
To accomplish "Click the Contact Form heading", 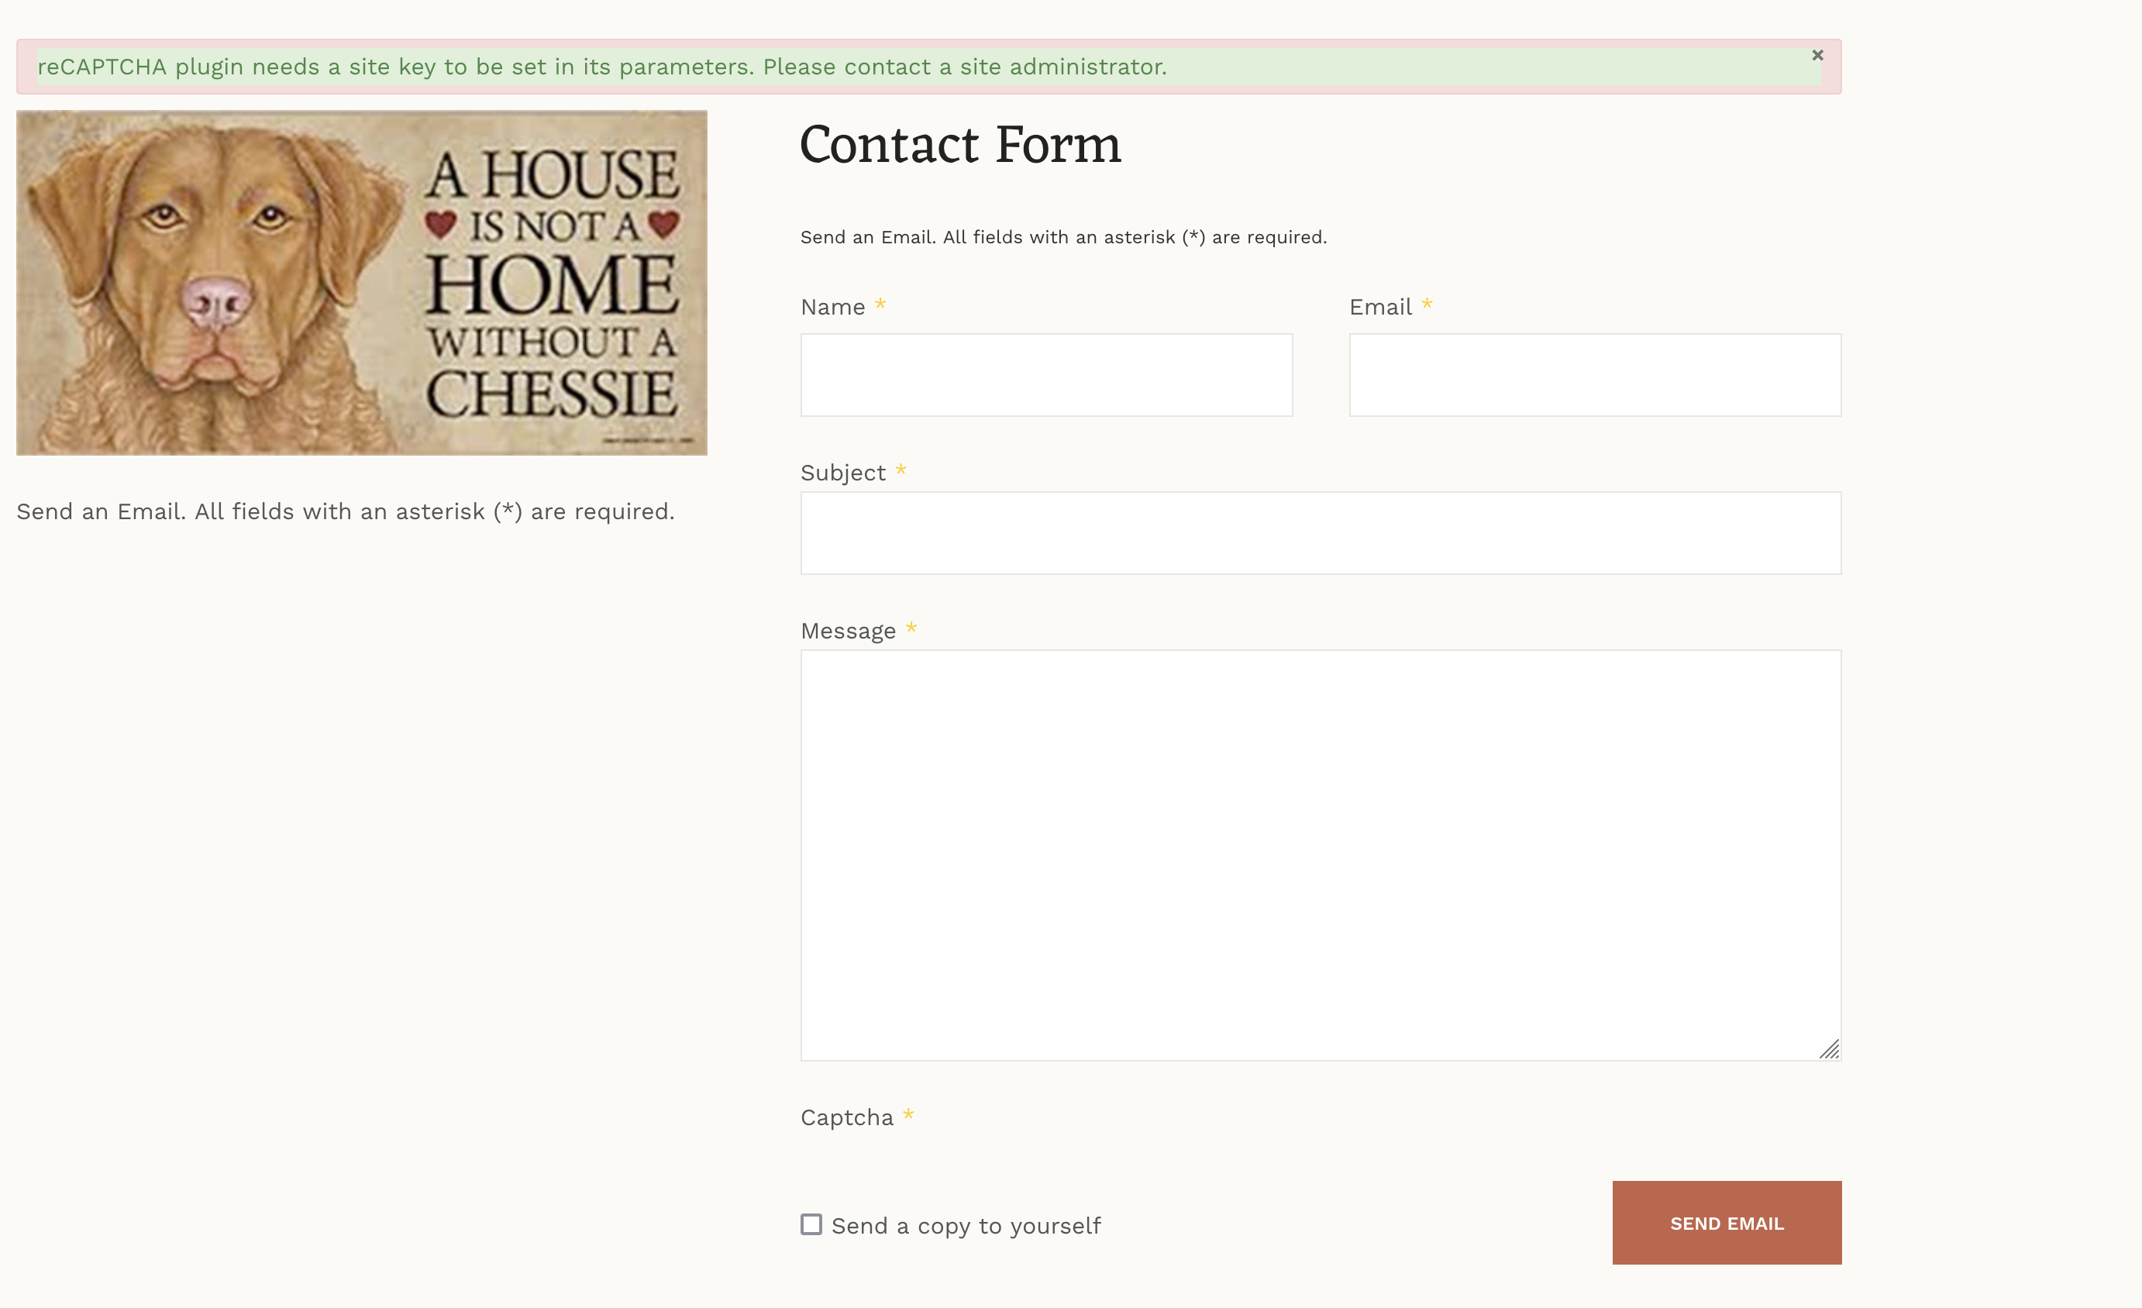I will pyautogui.click(x=959, y=144).
